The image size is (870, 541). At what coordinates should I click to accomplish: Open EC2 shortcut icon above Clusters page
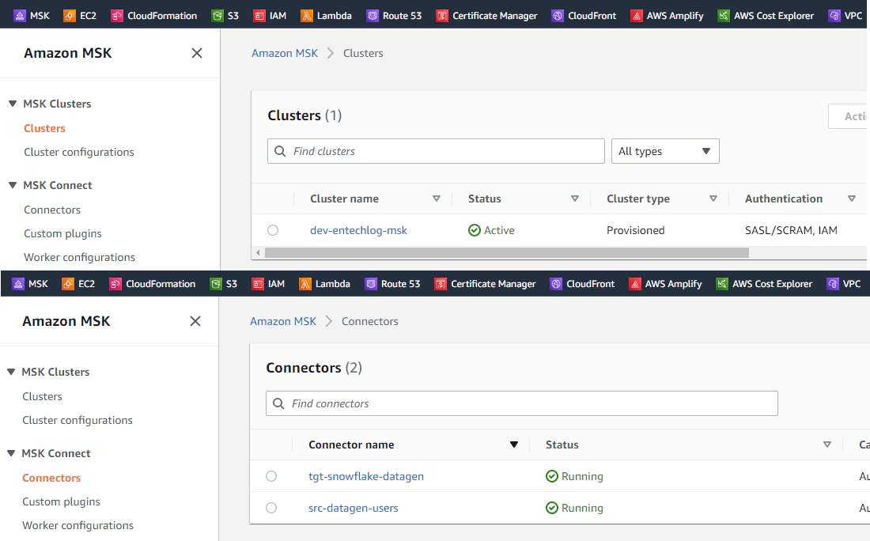[x=70, y=16]
